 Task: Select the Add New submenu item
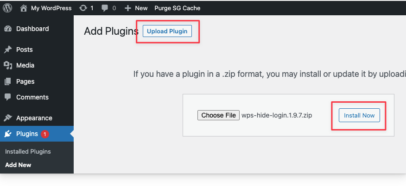(x=18, y=165)
